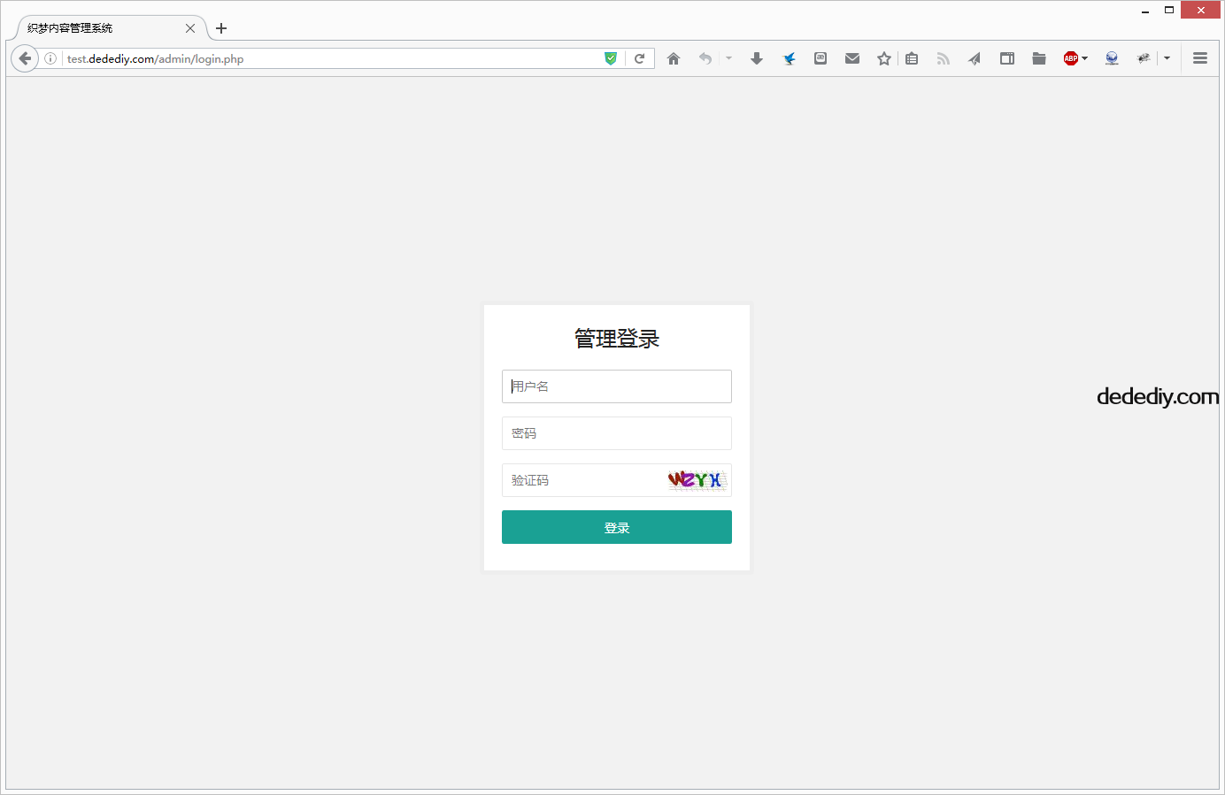Toggle the sidebar panel icon
Viewport: 1225px width, 795px height.
tap(1007, 58)
